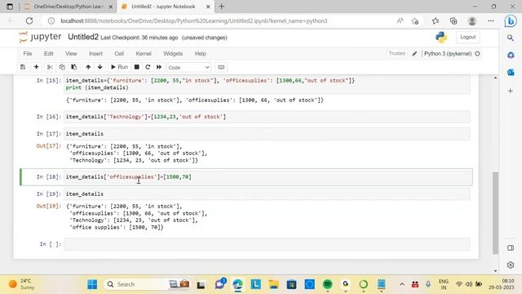Open the weather widget showing 24°C
The width and height of the screenshot is (522, 294).
[22, 284]
